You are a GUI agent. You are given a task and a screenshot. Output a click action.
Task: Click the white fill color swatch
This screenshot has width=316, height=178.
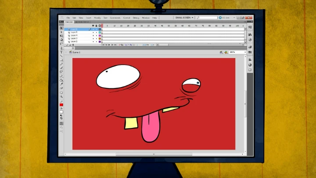tap(61, 112)
